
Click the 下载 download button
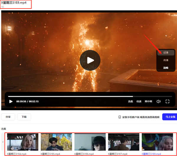coord(24,117)
